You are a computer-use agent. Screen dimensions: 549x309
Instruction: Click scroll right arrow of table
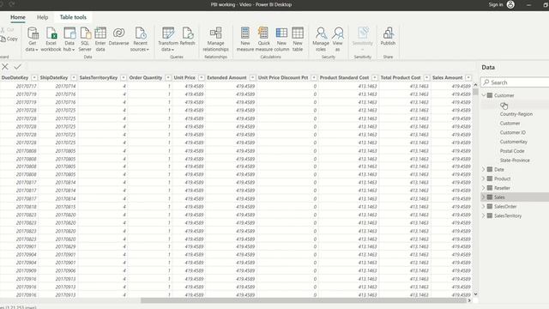point(469,300)
